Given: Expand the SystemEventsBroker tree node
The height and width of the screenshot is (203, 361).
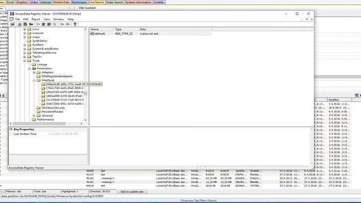Looking at the screenshot, I should pos(25,49).
